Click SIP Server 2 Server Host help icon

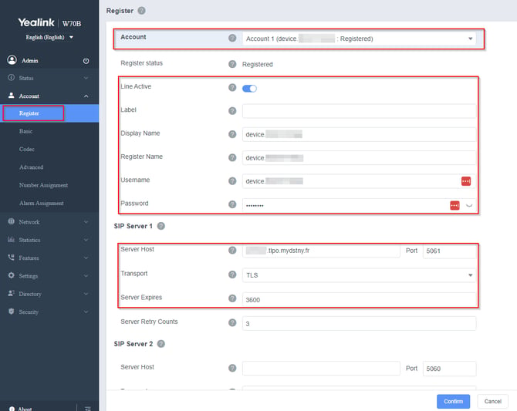point(232,368)
